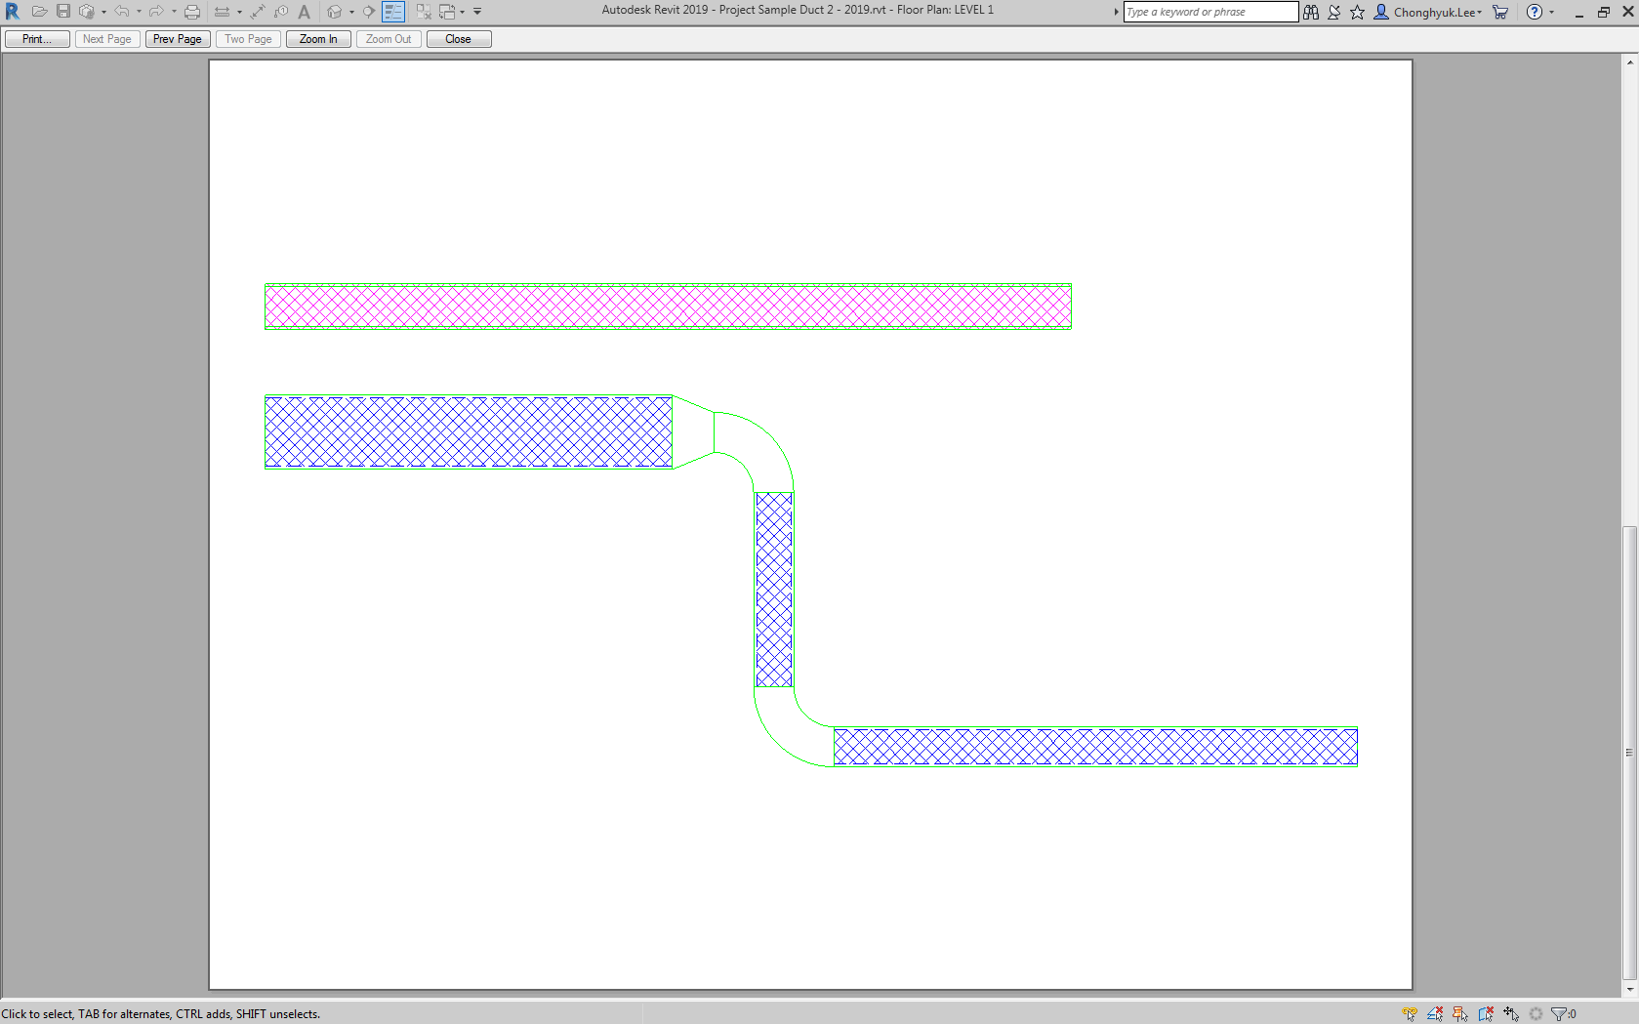Toggle select pinned elements setting
The image size is (1639, 1024).
click(x=1458, y=1013)
